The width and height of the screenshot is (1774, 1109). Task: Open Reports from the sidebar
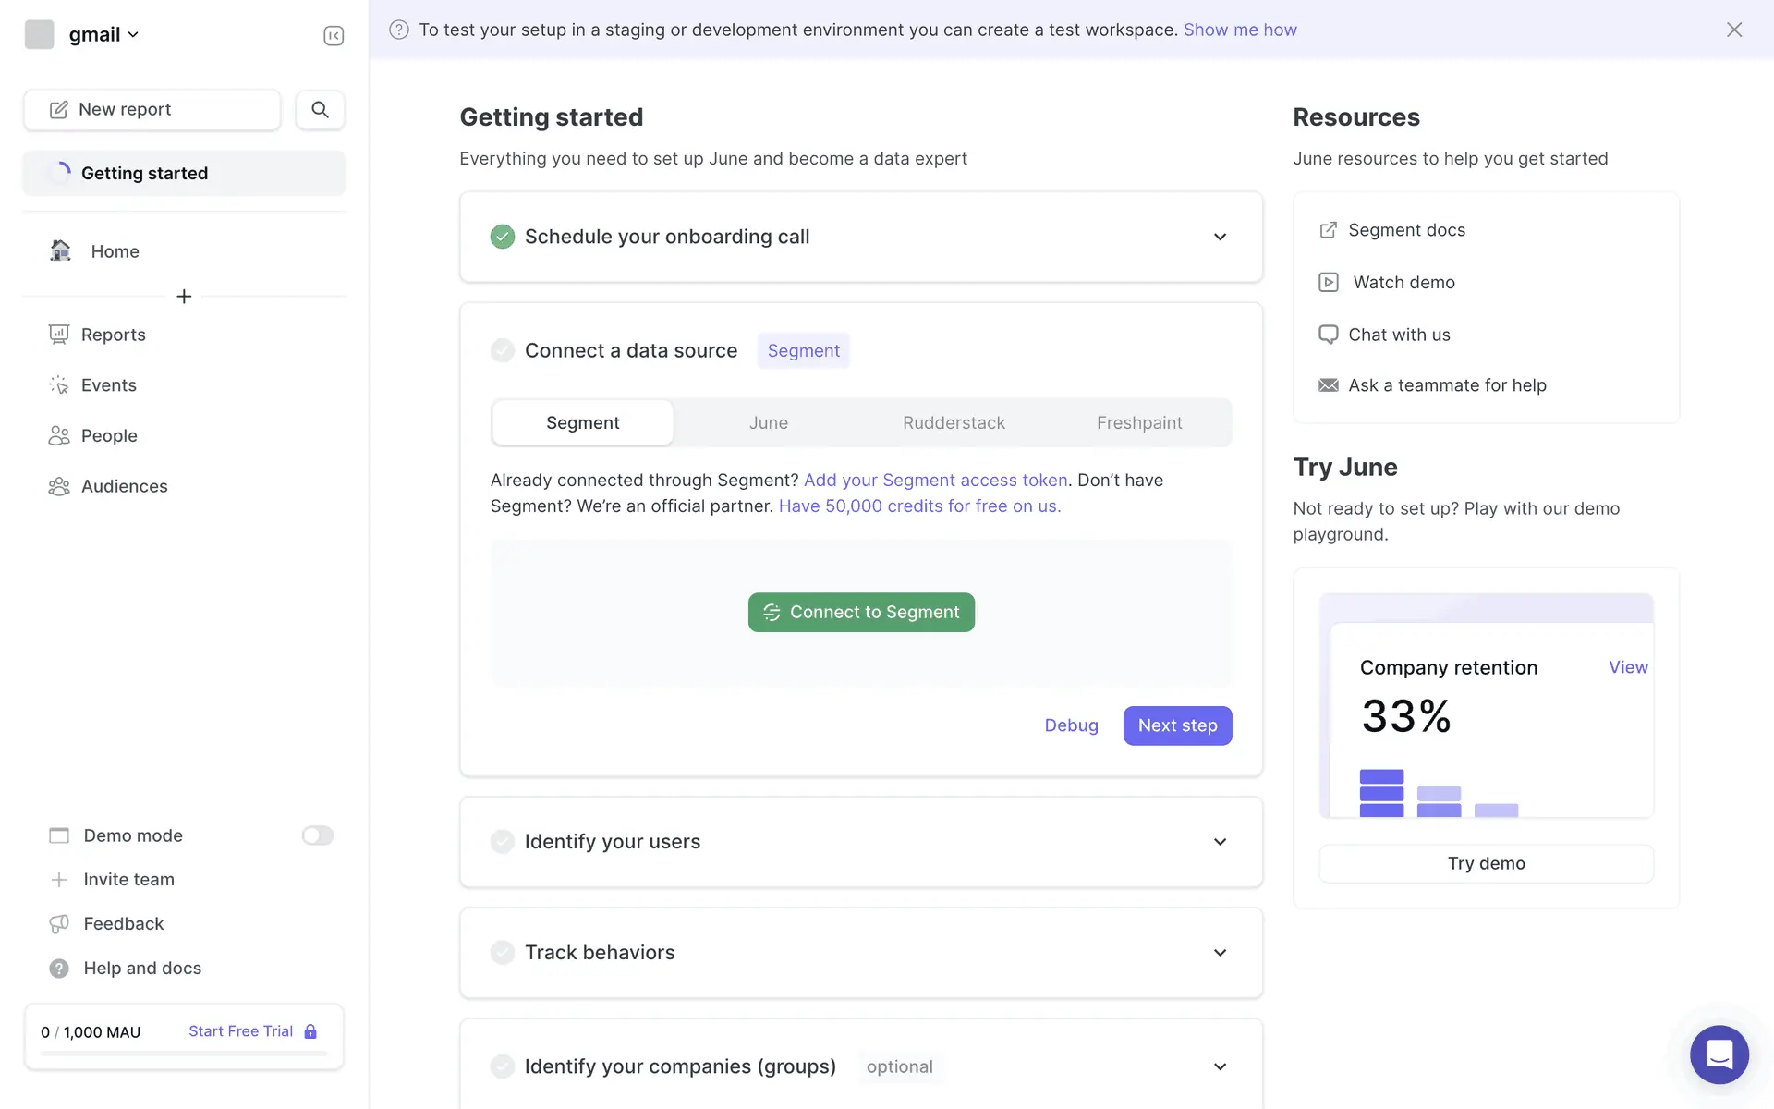(x=113, y=335)
